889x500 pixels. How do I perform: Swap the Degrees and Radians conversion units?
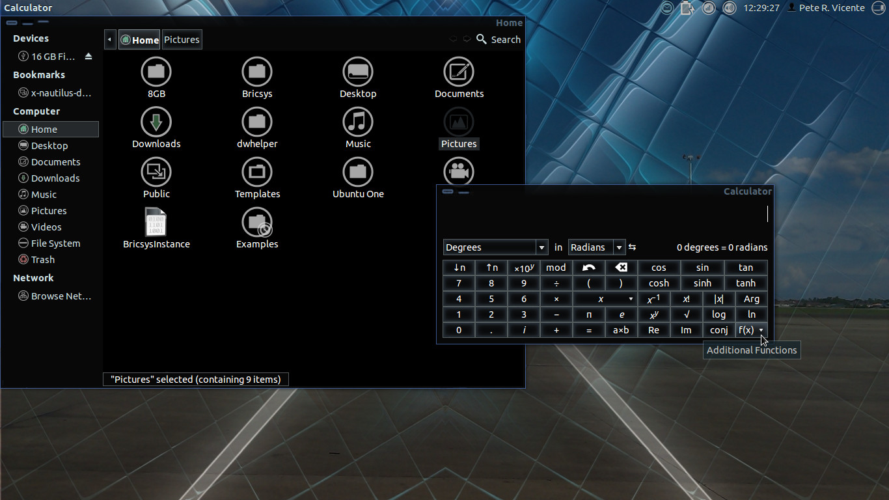pyautogui.click(x=632, y=247)
